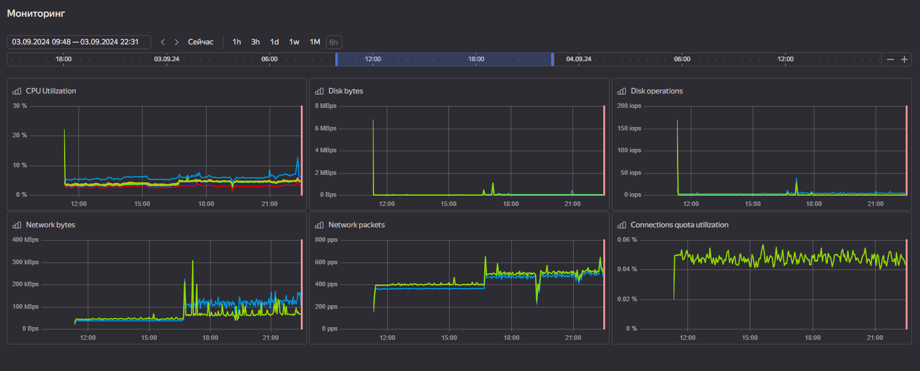Screen dimensions: 920x371
Task: Click the 06:00 mark on 04.09.24 timeline
Action: point(682,59)
